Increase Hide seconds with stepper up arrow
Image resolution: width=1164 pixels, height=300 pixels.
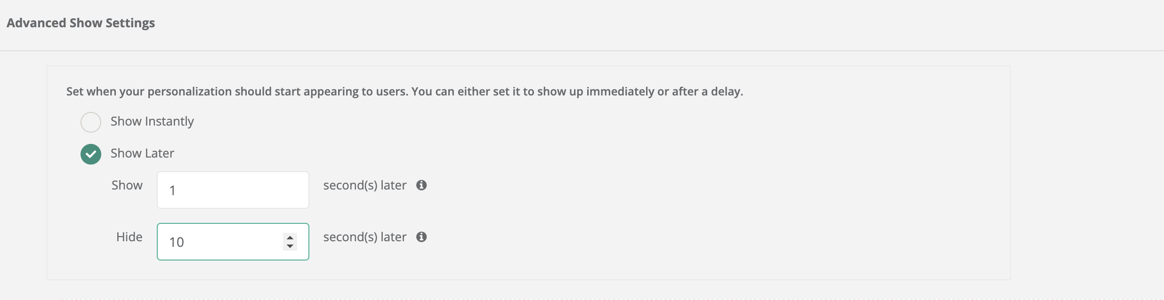pos(290,237)
